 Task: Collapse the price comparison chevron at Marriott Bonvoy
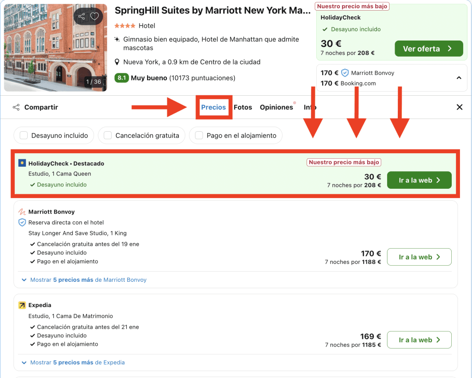459,78
